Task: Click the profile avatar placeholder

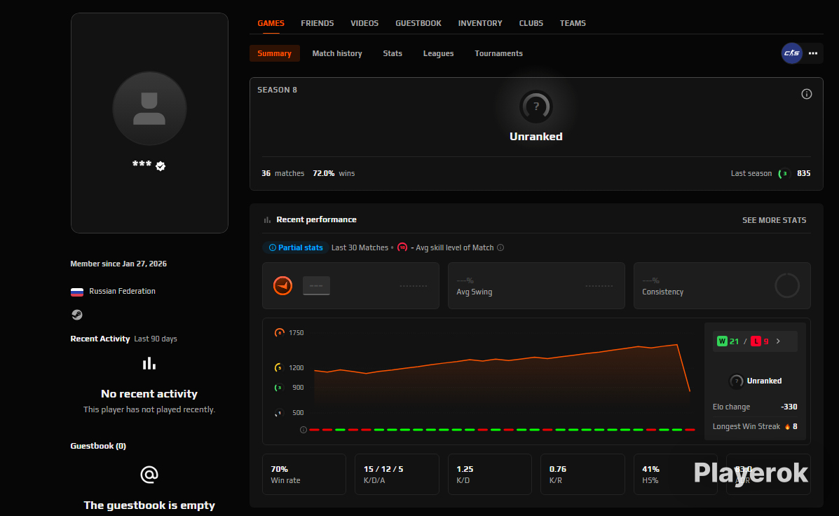Action: (x=149, y=109)
